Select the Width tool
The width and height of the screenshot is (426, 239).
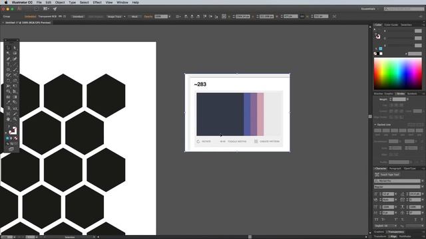pyautogui.click(x=8, y=86)
